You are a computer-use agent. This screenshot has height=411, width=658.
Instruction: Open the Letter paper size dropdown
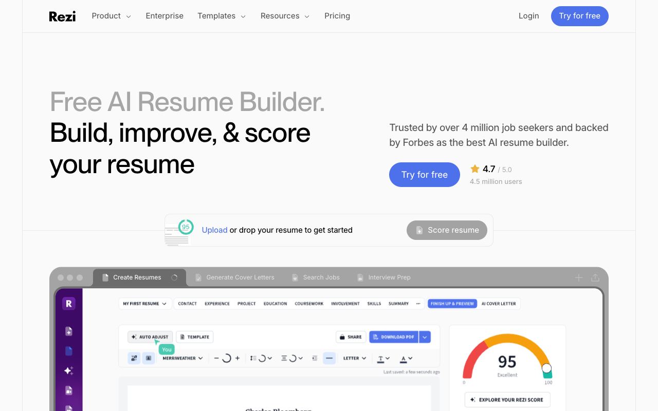pos(355,358)
